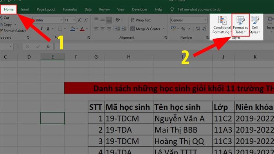Open the Page Layout tab
The width and height of the screenshot is (274, 154).
click(x=46, y=9)
